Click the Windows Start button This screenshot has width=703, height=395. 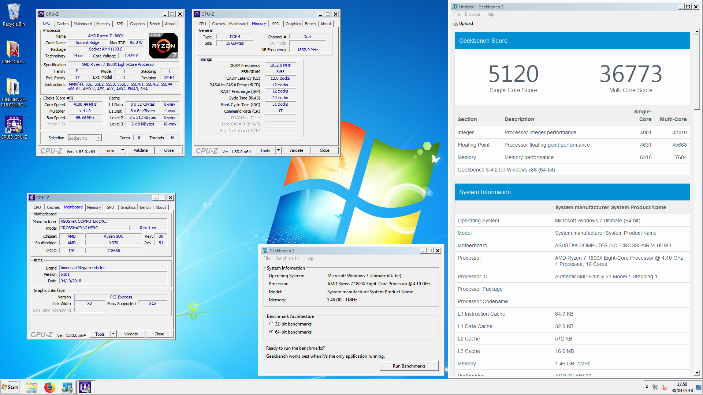pos(10,387)
